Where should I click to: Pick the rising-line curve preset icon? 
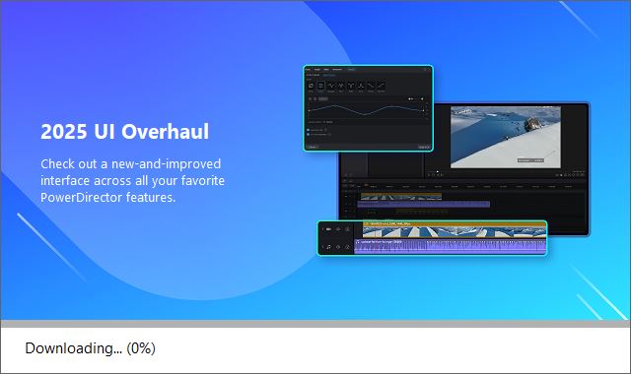click(x=381, y=86)
